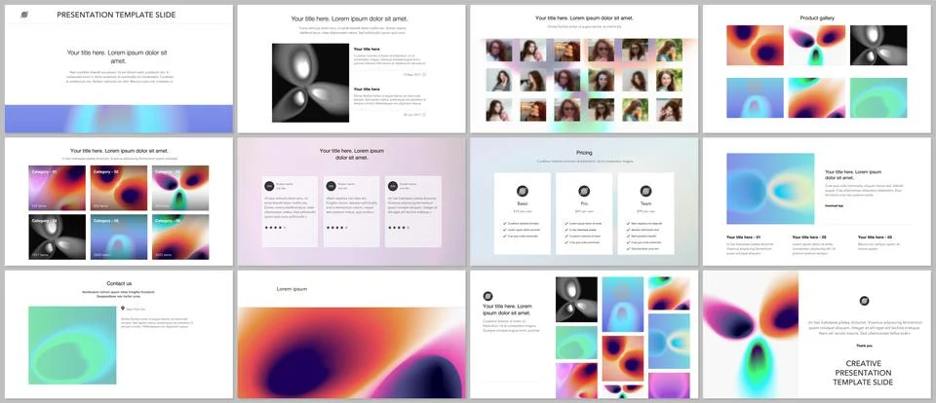This screenshot has height=403, width=936.
Task: Click the round icon above the Basic plan
Action: pyautogui.click(x=523, y=192)
